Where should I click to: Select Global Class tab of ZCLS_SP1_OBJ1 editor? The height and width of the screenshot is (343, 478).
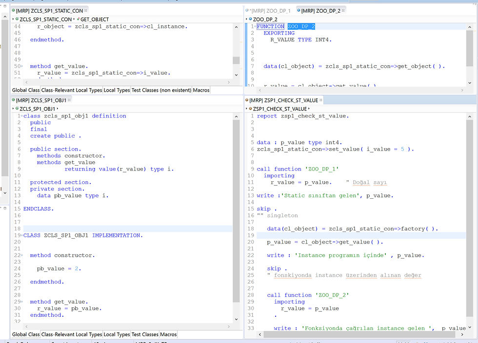pos(26,334)
